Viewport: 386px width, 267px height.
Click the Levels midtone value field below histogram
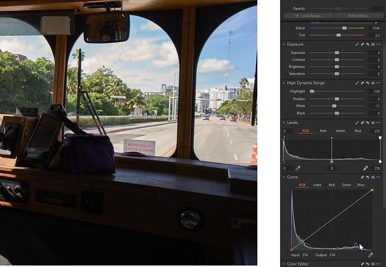click(x=332, y=168)
